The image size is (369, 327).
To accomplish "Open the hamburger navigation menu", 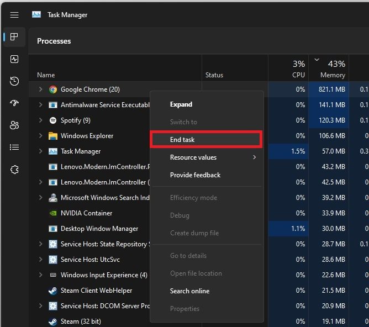I will pyautogui.click(x=14, y=15).
